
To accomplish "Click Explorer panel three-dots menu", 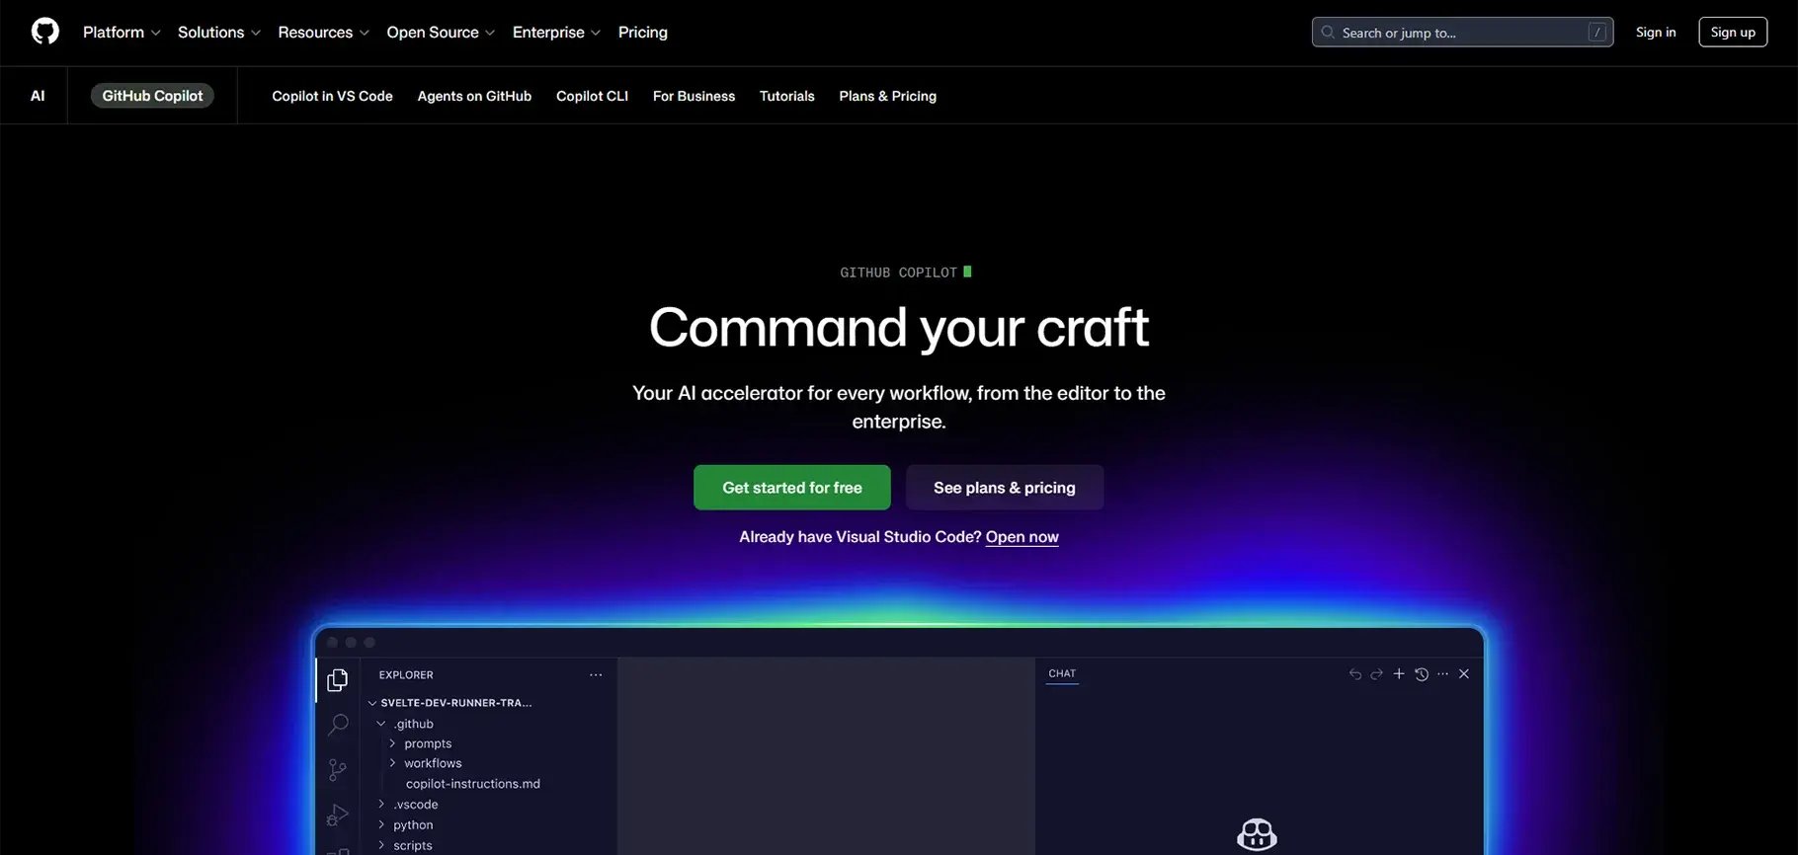I will 596,675.
